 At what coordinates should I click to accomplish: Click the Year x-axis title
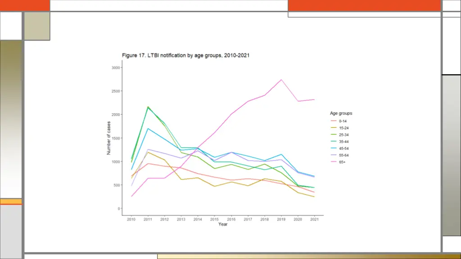223,224
